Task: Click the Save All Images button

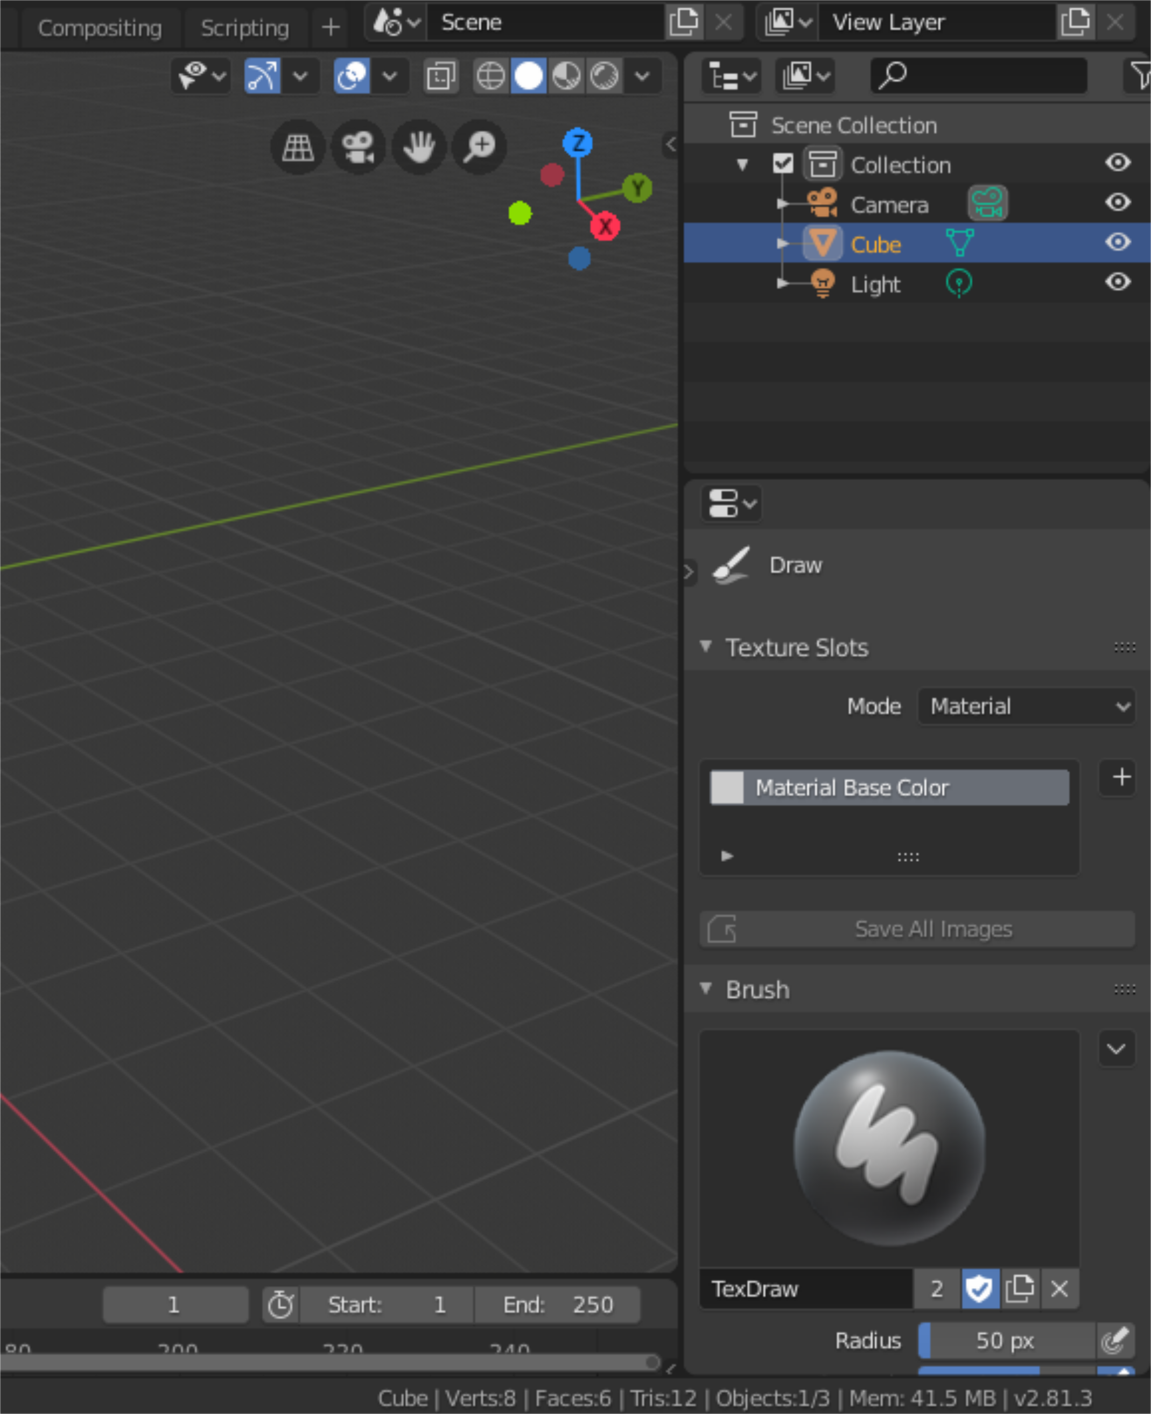Action: tap(917, 929)
